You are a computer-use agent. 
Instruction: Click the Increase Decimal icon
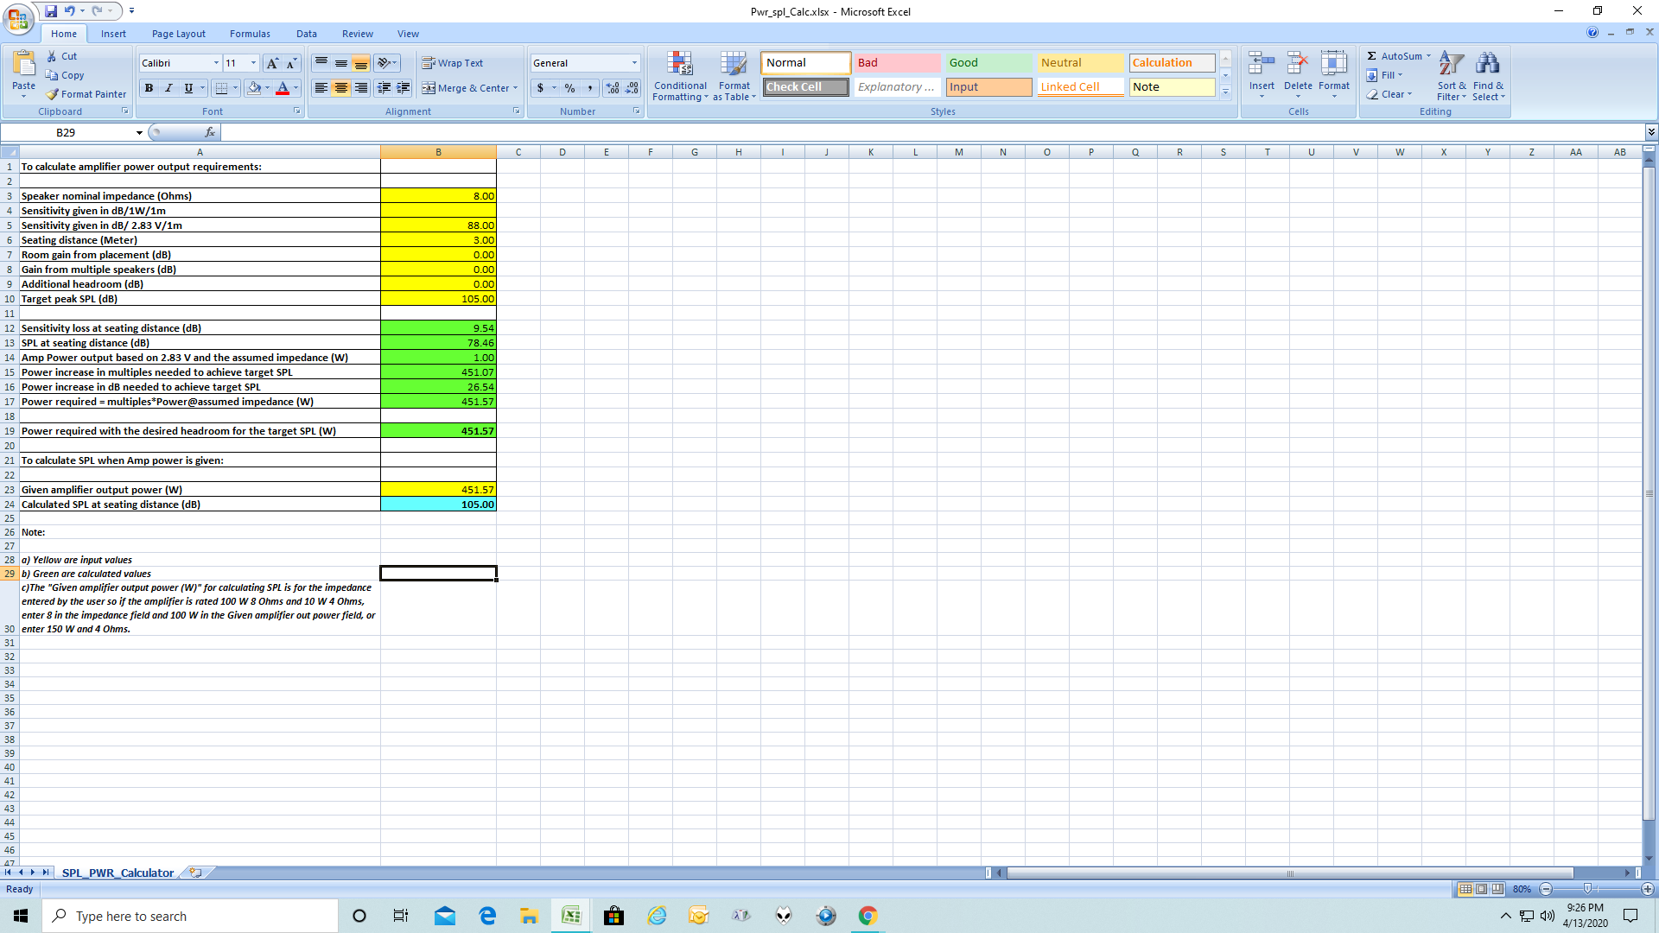613,88
